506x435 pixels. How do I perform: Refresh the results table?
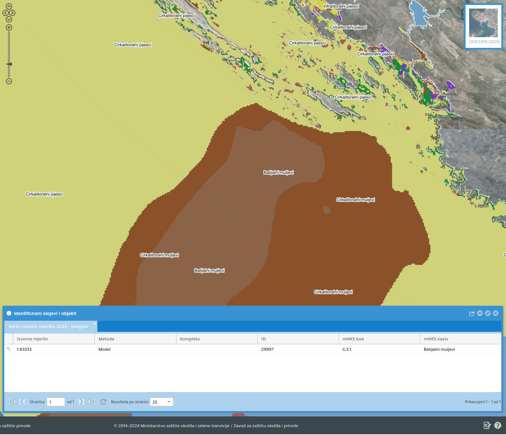pyautogui.click(x=103, y=402)
